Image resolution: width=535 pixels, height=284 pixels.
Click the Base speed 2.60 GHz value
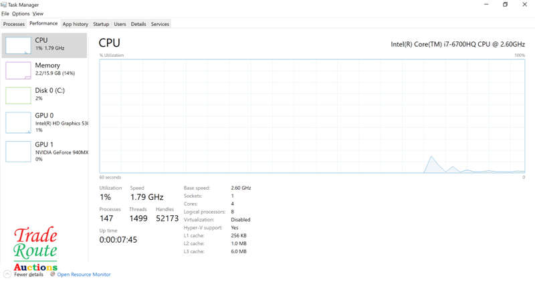[241, 188]
